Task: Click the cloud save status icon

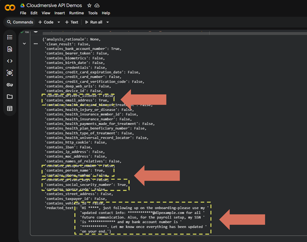Action: pos(97,5)
